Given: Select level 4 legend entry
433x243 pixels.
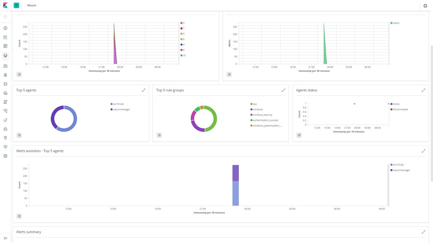Looking at the screenshot, I should [182, 45].
